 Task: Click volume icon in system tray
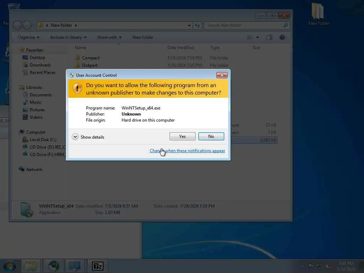coord(328,266)
